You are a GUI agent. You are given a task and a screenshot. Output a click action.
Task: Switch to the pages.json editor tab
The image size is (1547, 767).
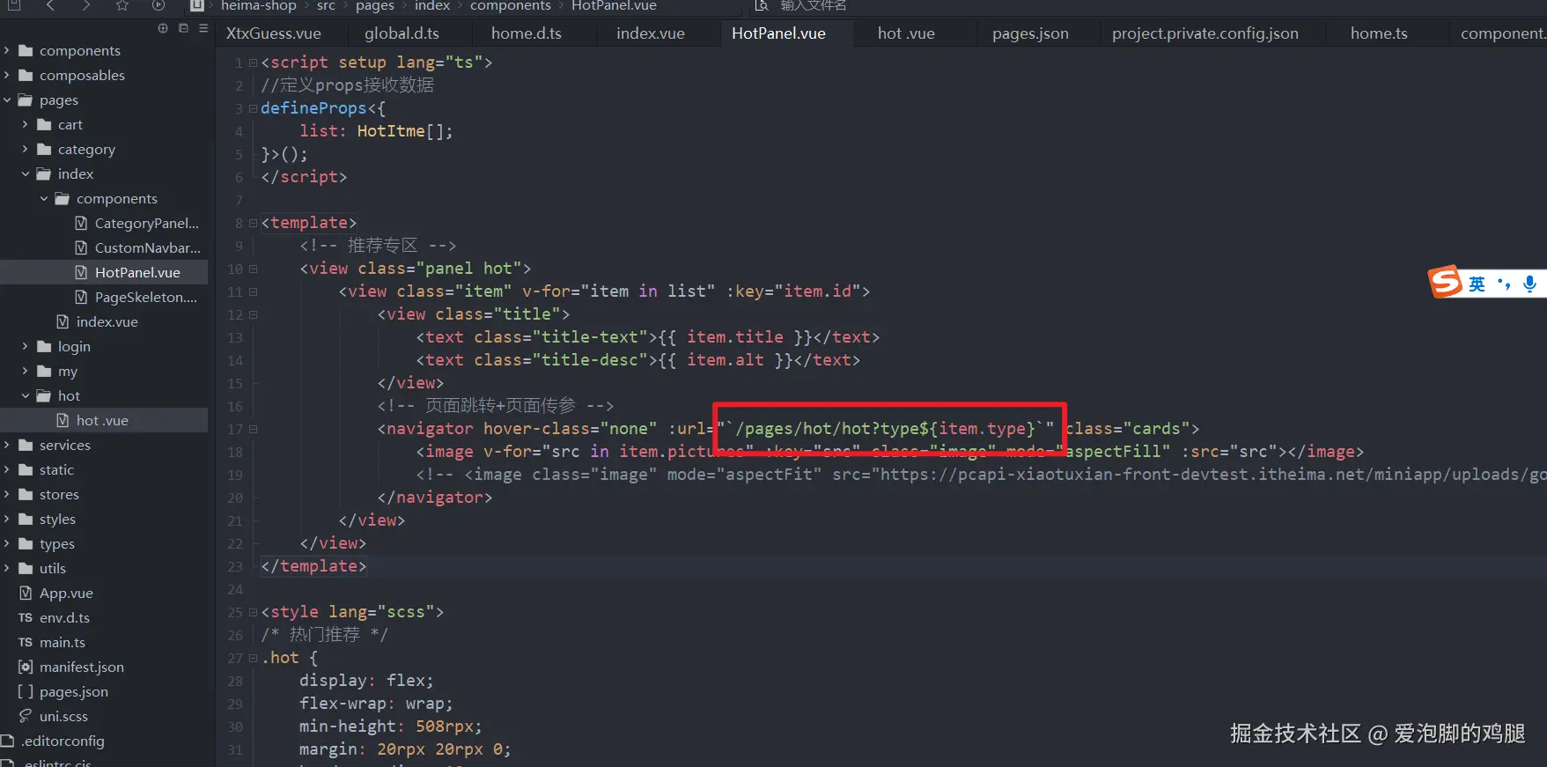(1030, 33)
